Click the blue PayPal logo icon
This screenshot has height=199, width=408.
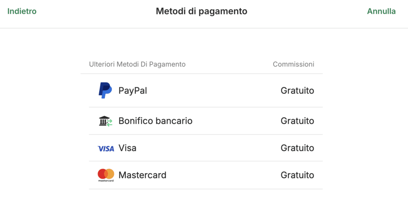tap(105, 91)
